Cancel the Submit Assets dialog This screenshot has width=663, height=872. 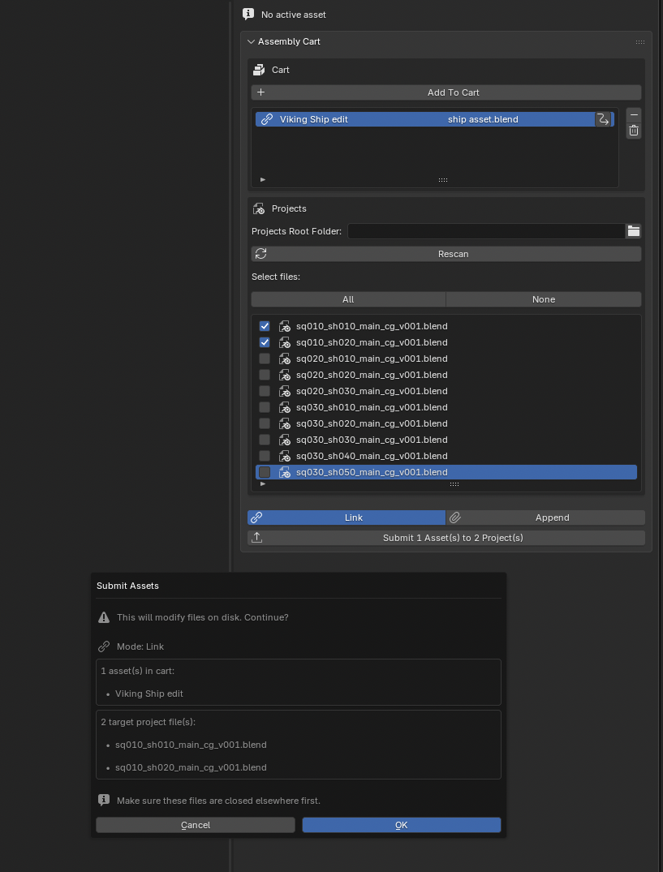tap(196, 825)
